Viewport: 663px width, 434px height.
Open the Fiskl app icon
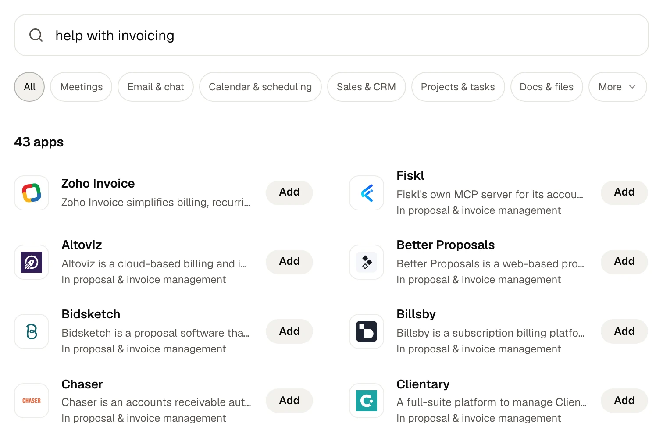pos(367,193)
